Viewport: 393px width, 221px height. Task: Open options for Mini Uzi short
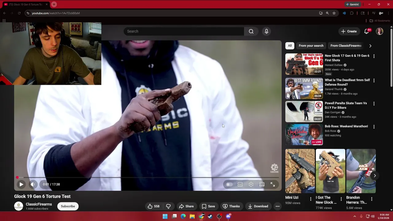(x=311, y=199)
